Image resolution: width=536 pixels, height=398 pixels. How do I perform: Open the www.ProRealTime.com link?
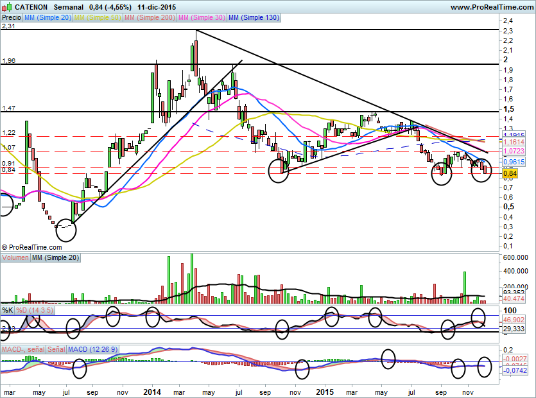point(491,7)
